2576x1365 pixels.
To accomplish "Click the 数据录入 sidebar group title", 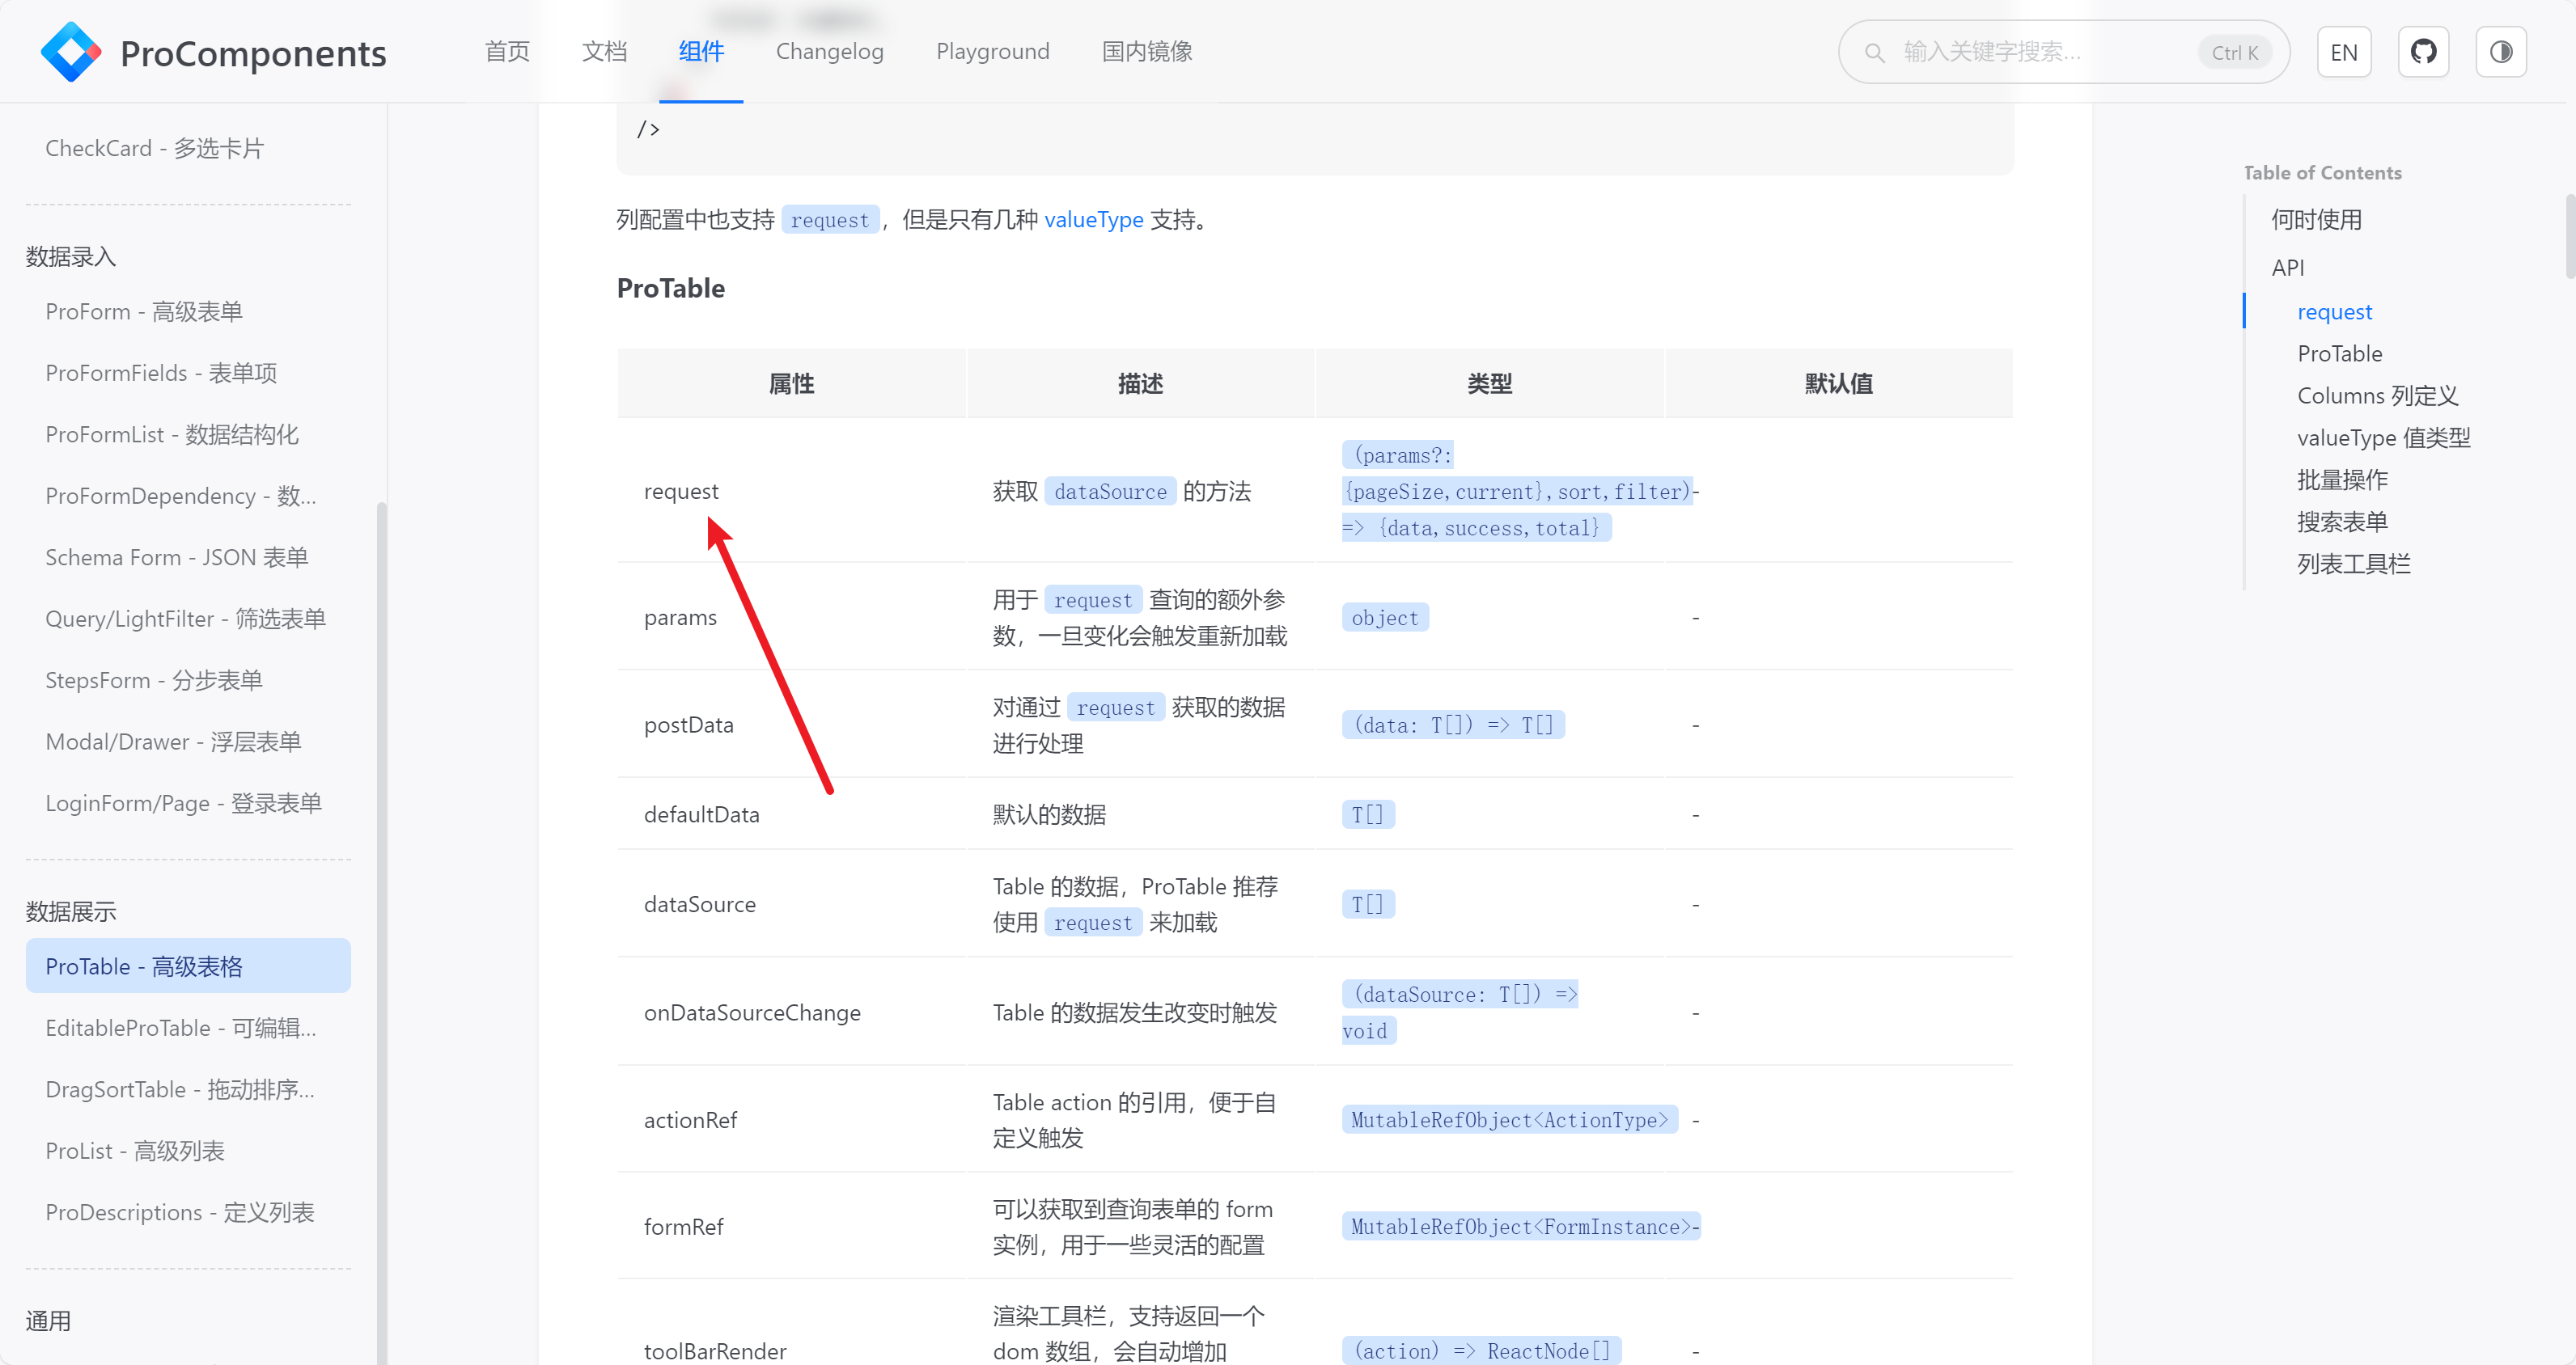I will tap(71, 257).
